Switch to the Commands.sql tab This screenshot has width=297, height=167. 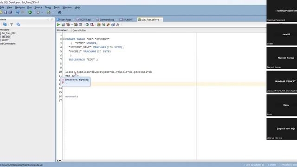[x=105, y=19]
